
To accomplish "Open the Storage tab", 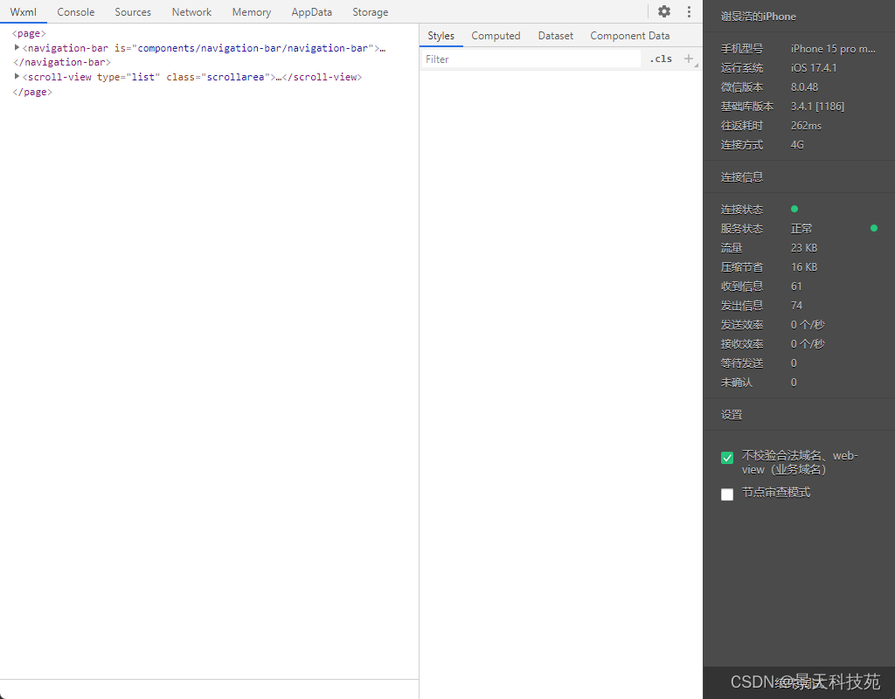I will click(371, 12).
